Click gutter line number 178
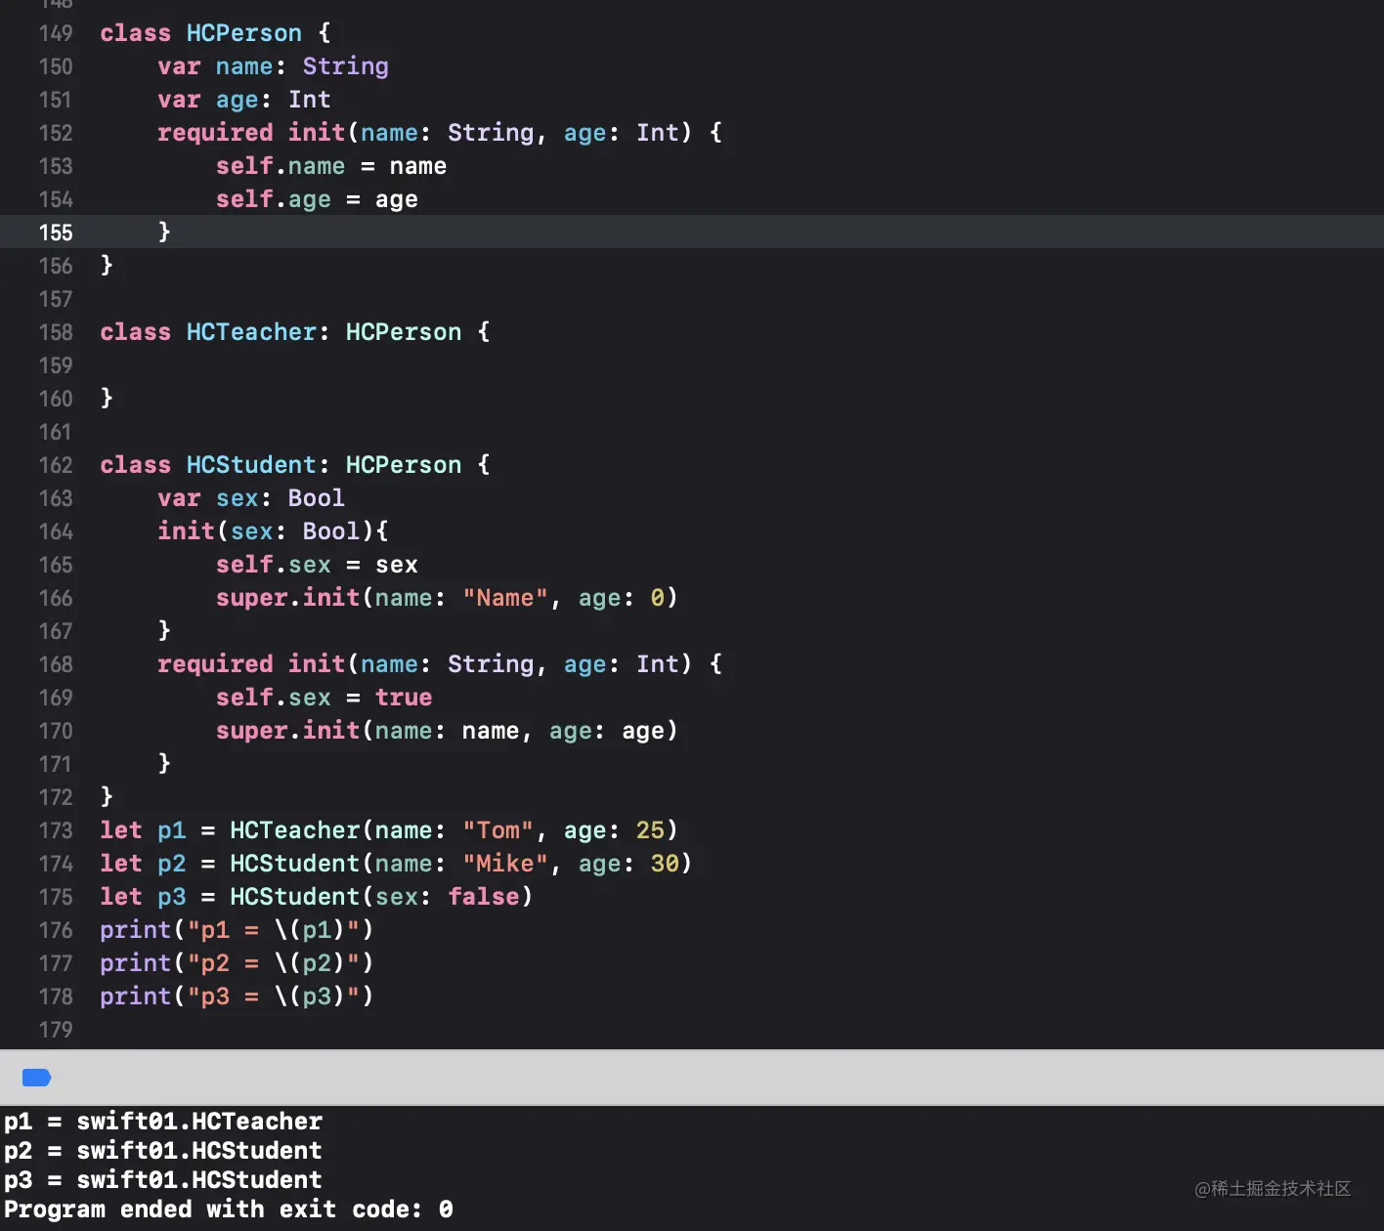1384x1231 pixels. 56,997
